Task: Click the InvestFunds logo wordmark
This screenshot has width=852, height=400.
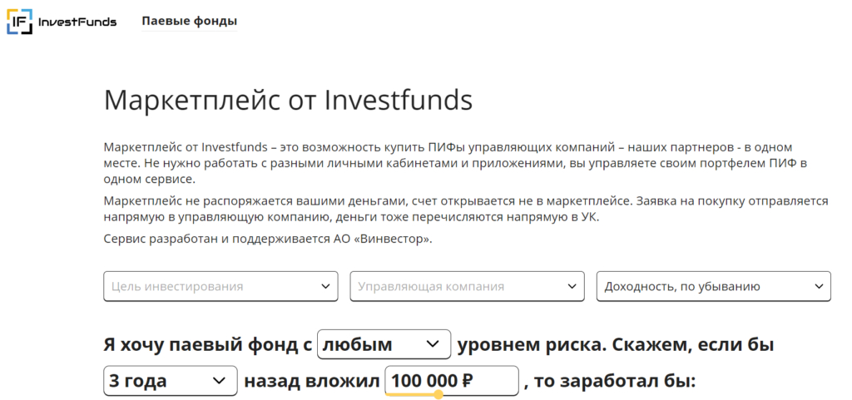Action: point(77,22)
